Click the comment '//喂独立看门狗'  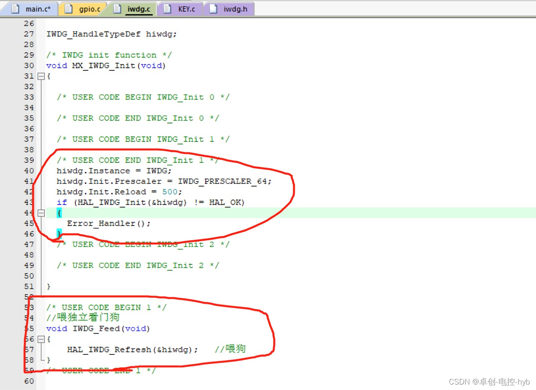pyautogui.click(x=83, y=318)
